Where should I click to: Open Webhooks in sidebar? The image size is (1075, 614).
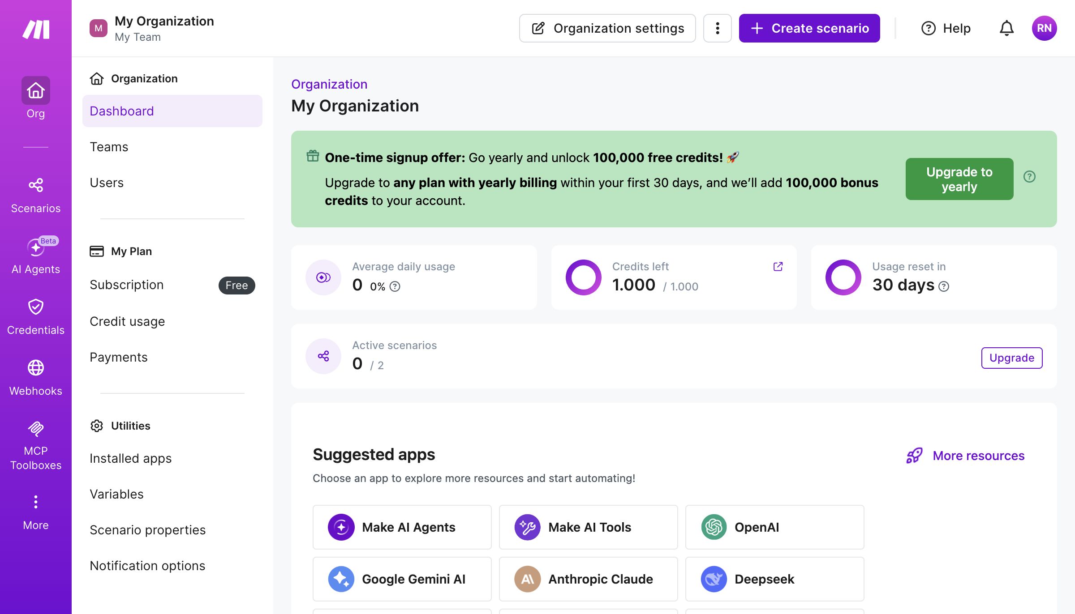[36, 378]
